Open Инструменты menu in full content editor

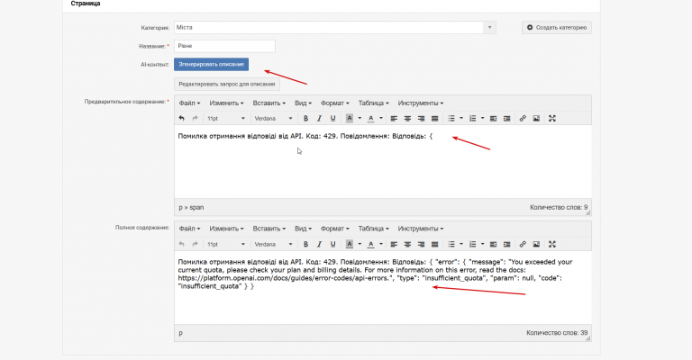pos(421,229)
